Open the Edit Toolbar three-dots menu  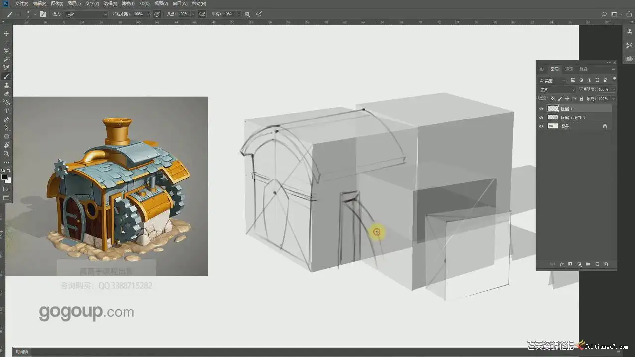pos(7,162)
